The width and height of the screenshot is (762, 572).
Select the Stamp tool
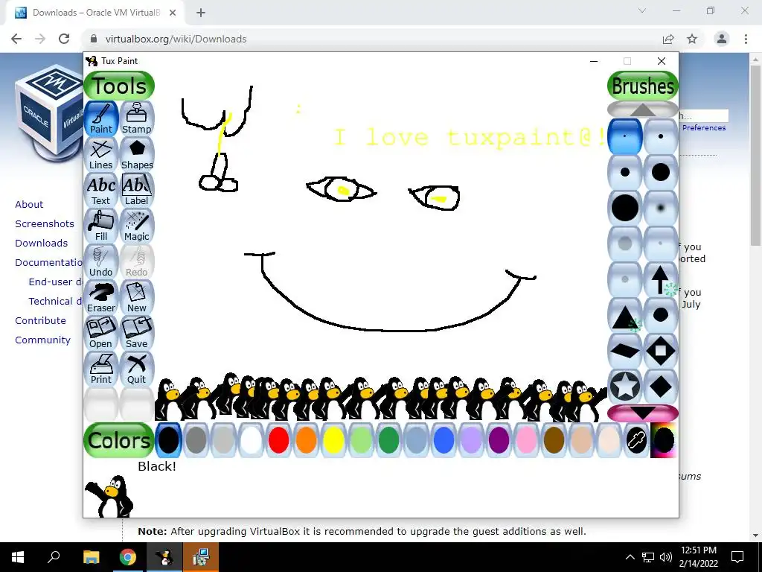(137, 118)
